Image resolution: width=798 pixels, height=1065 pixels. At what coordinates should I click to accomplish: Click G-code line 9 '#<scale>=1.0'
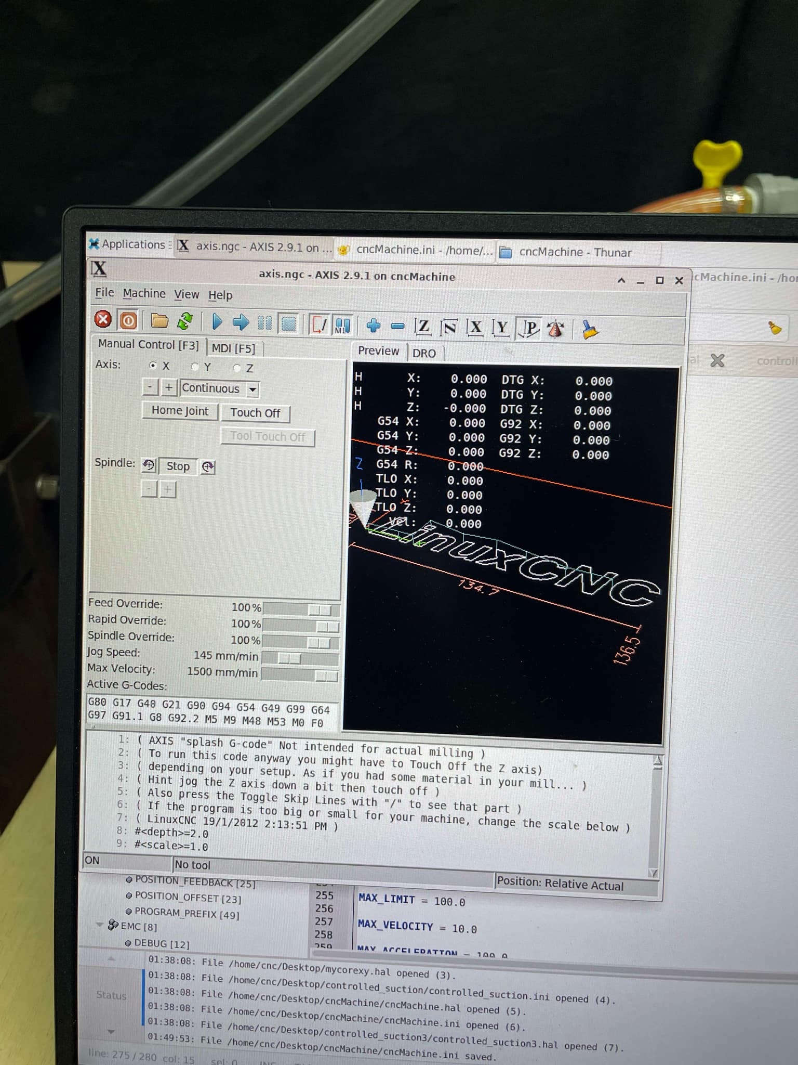click(x=170, y=846)
